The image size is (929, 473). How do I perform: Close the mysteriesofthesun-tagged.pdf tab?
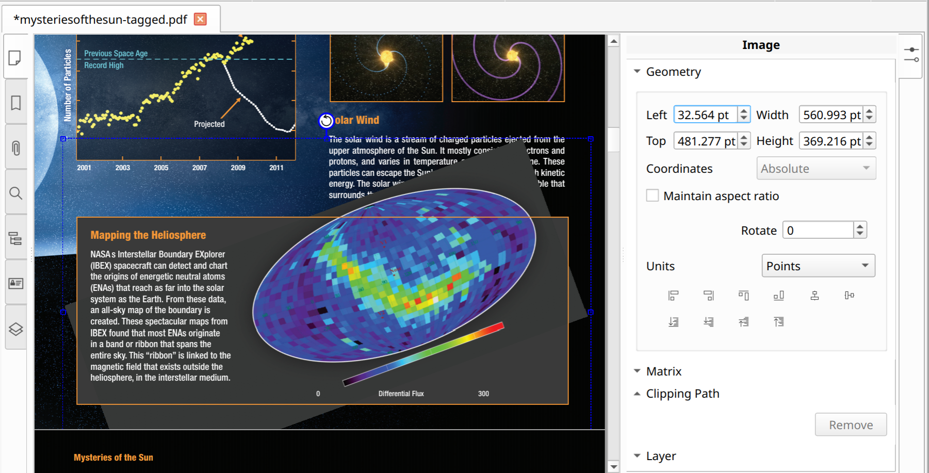click(x=200, y=19)
